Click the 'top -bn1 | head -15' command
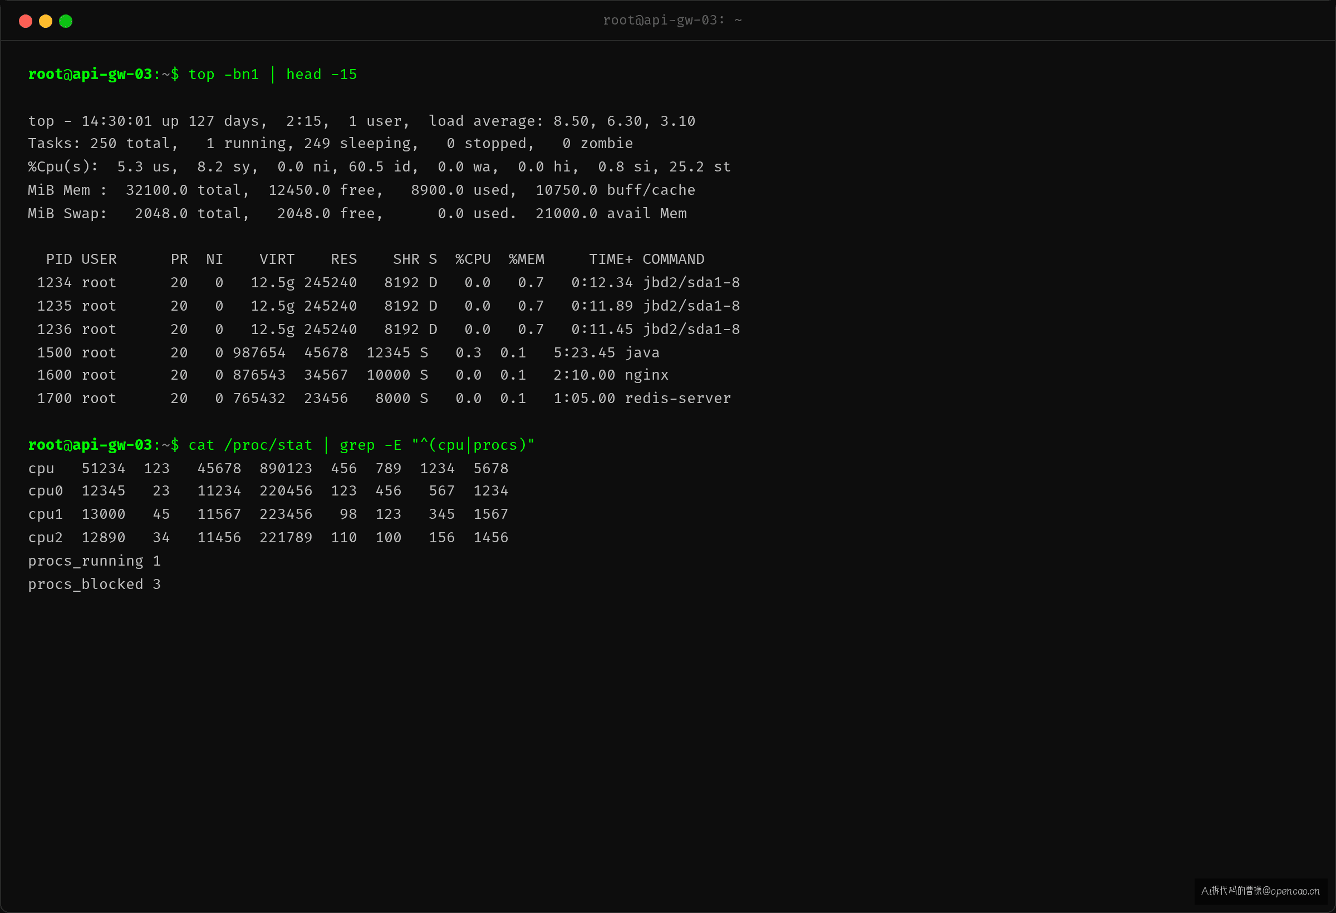1336x913 pixels. tap(273, 75)
